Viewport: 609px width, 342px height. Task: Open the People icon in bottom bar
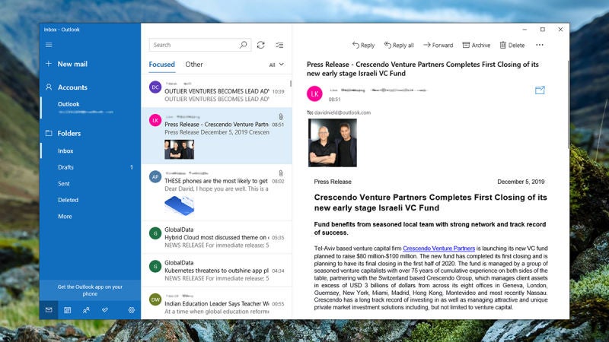click(86, 310)
